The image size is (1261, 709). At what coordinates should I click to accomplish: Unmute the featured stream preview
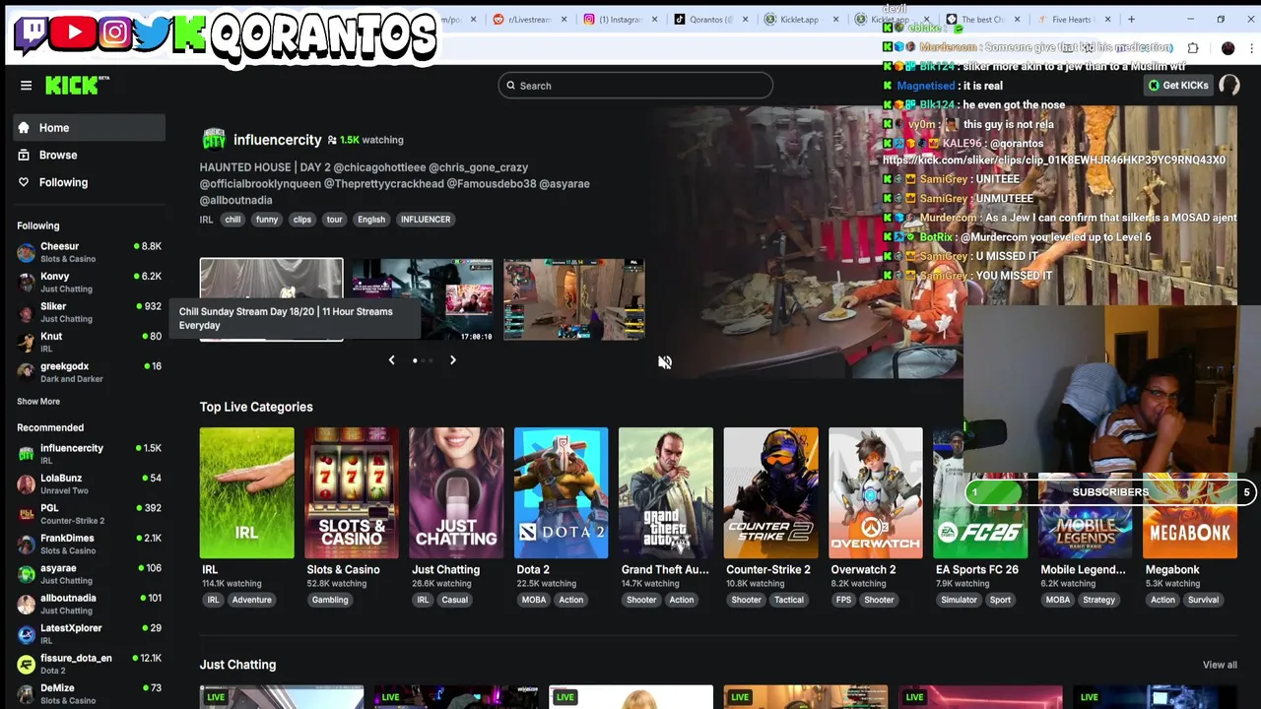coord(665,362)
